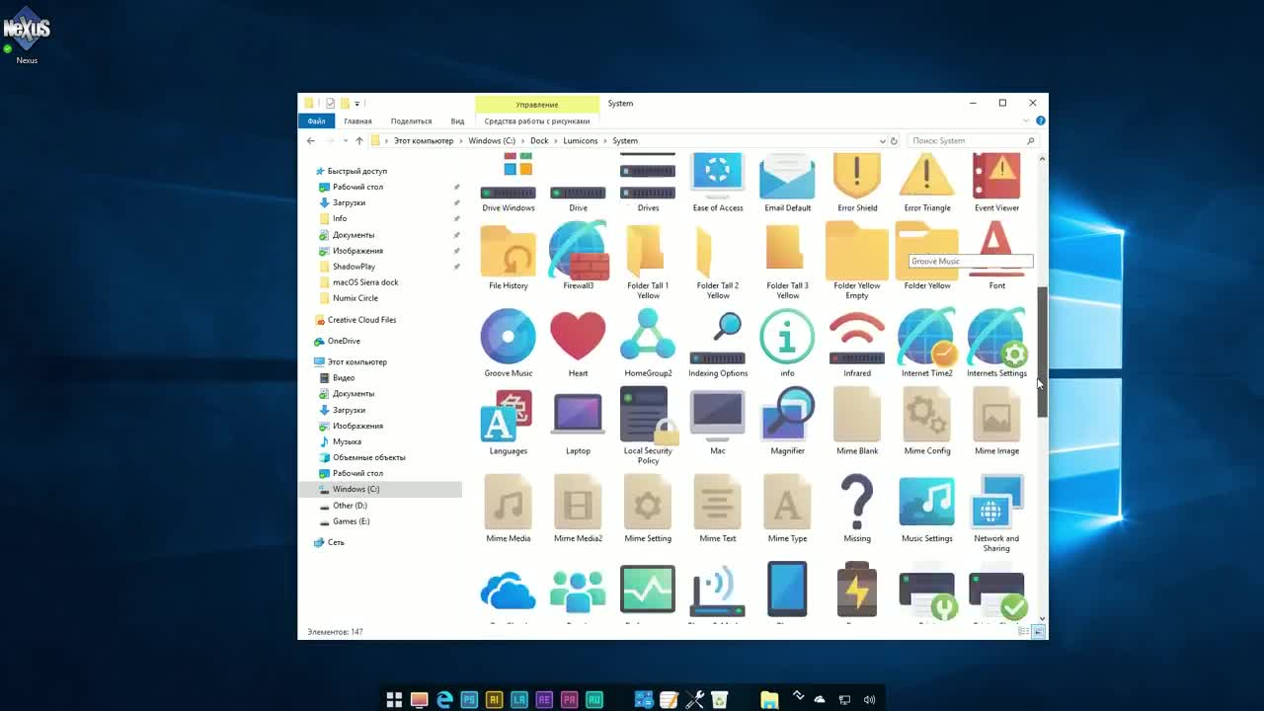Select the Email Default icon file
This screenshot has height=711, width=1264.
point(787,184)
